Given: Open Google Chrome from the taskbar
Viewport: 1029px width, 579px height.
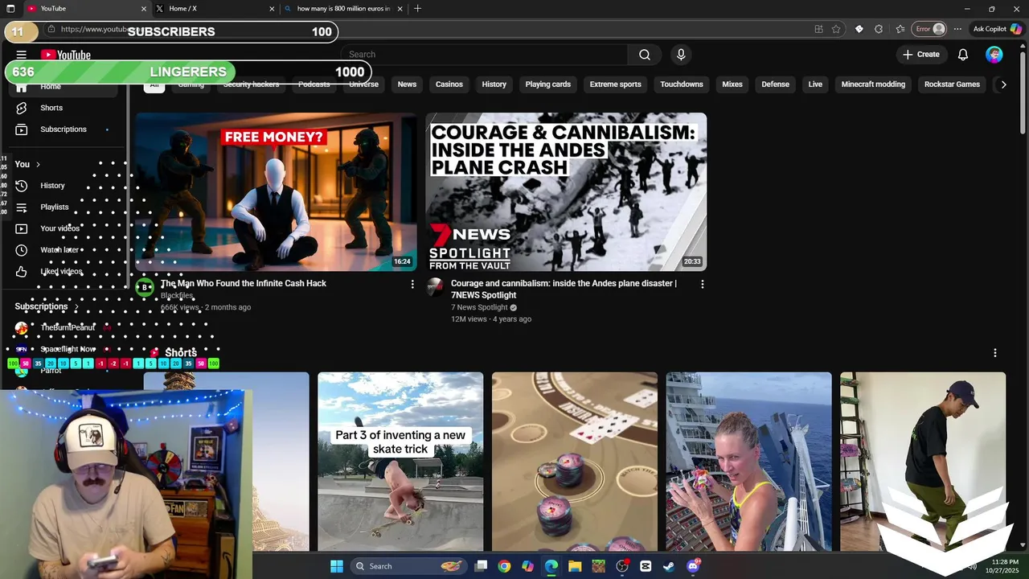Looking at the screenshot, I should pos(504,566).
